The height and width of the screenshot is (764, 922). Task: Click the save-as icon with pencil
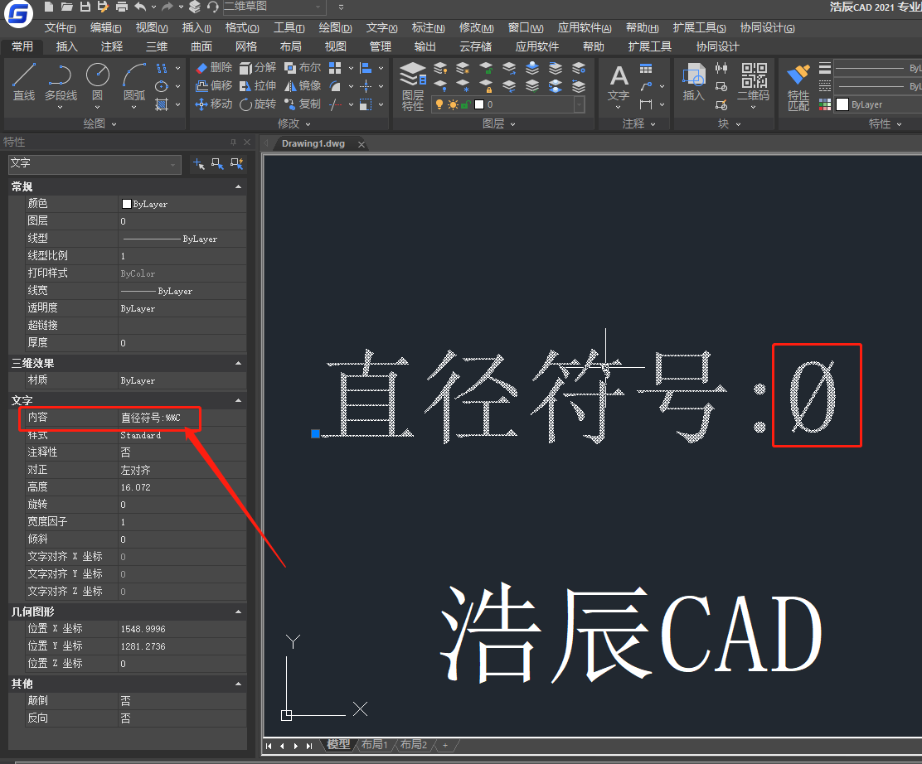pos(104,7)
